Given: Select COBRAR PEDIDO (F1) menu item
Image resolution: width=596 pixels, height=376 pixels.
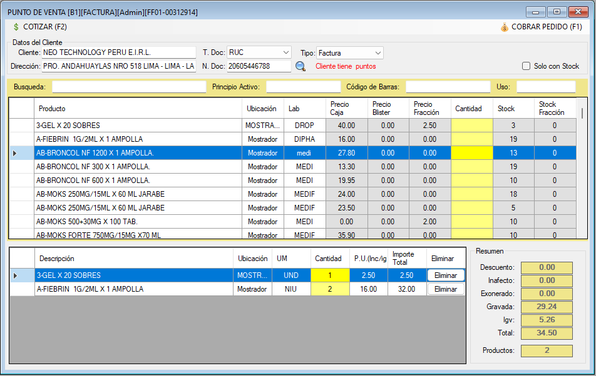Looking at the screenshot, I should (x=547, y=27).
